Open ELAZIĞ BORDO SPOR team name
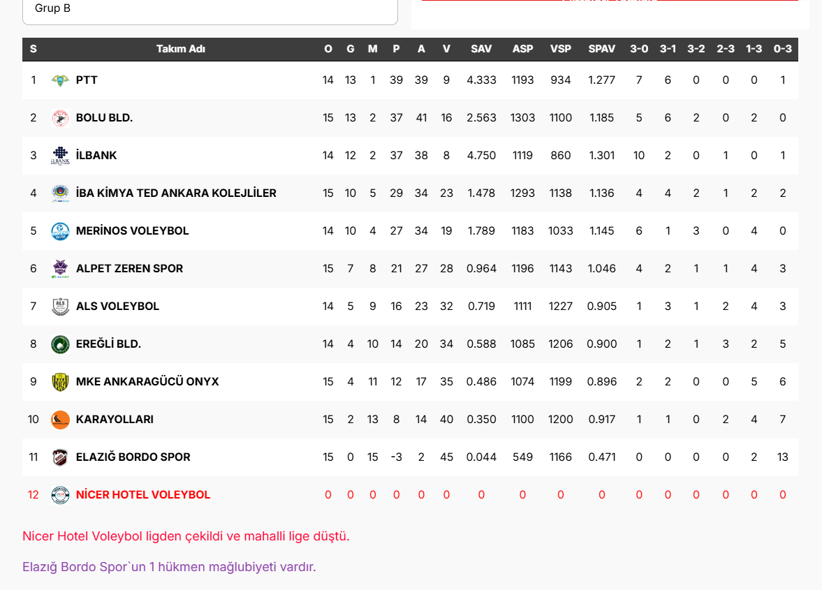822x590 pixels. coord(133,457)
